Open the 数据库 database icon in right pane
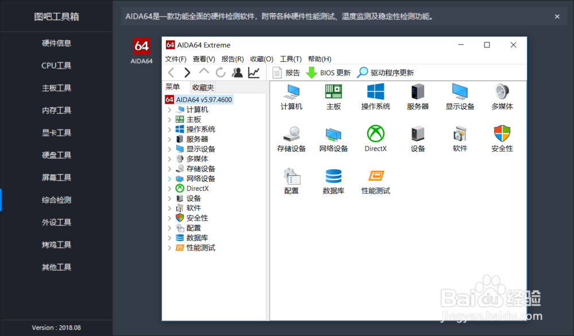 pyautogui.click(x=333, y=181)
